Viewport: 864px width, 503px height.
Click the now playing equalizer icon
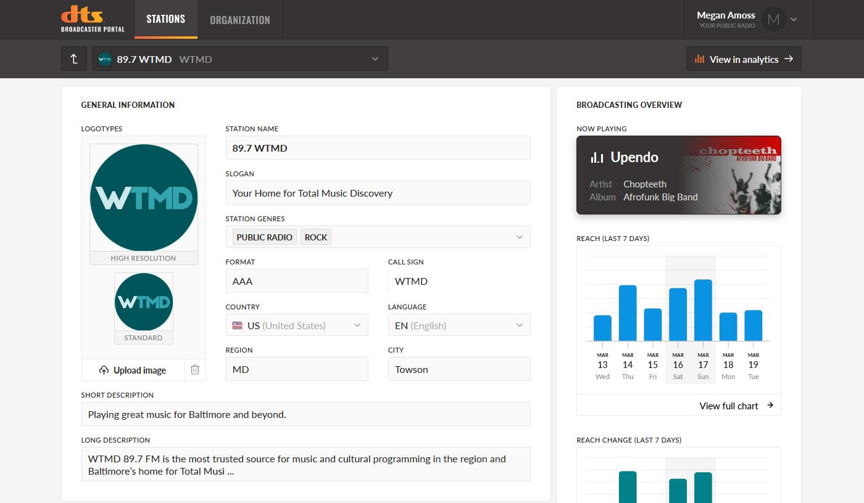597,157
